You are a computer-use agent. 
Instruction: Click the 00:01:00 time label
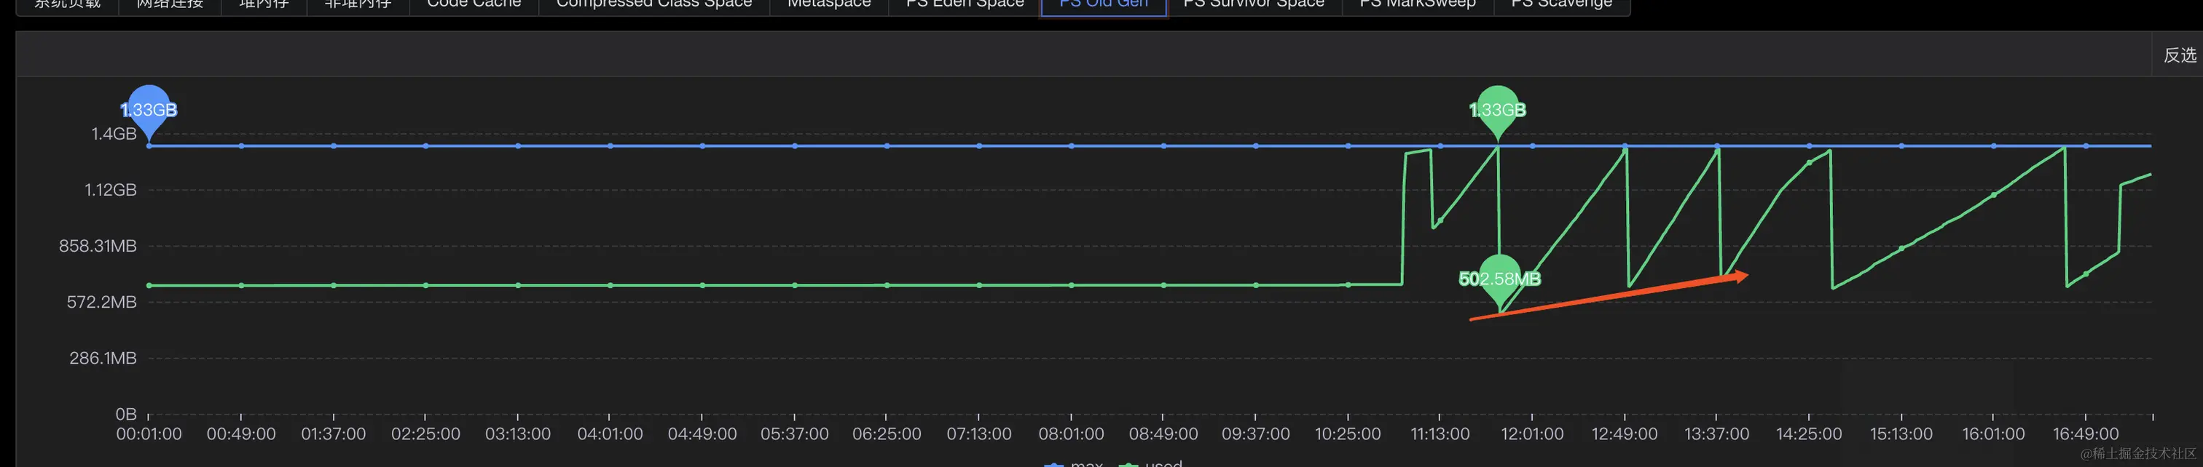click(149, 434)
